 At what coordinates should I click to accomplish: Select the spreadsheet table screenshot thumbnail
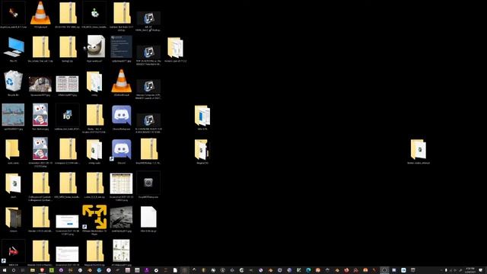[x=121, y=183]
